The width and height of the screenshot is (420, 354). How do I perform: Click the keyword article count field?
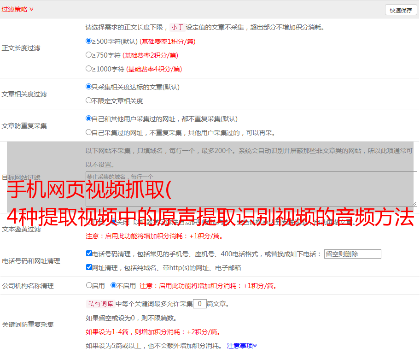pyautogui.click(x=199, y=304)
